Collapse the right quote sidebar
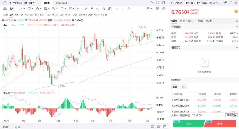This screenshot has width=239, height=129. tap(164, 3)
